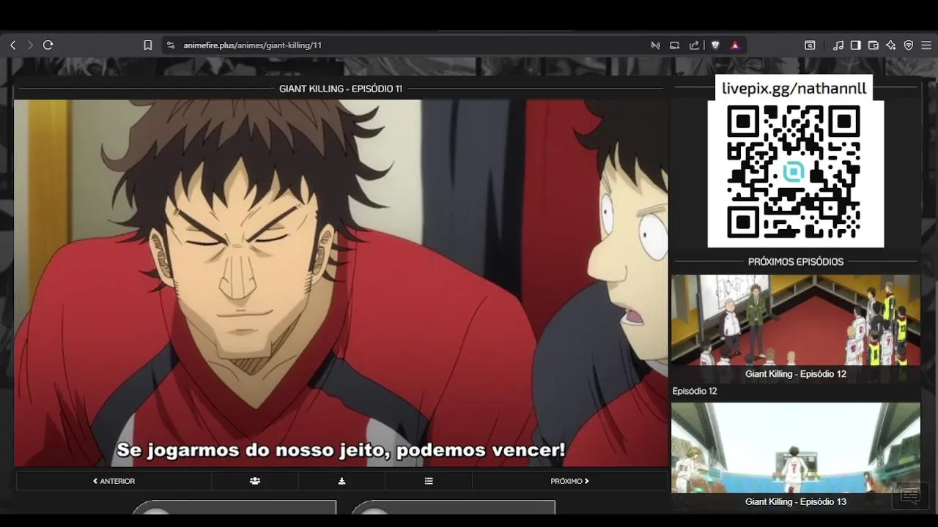Go to ANTERIOR episode
The image size is (938, 527).
point(114,481)
